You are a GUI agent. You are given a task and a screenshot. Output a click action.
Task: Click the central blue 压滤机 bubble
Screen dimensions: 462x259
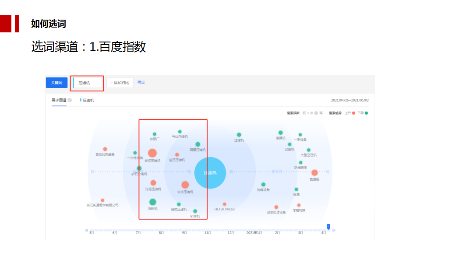pyautogui.click(x=210, y=173)
